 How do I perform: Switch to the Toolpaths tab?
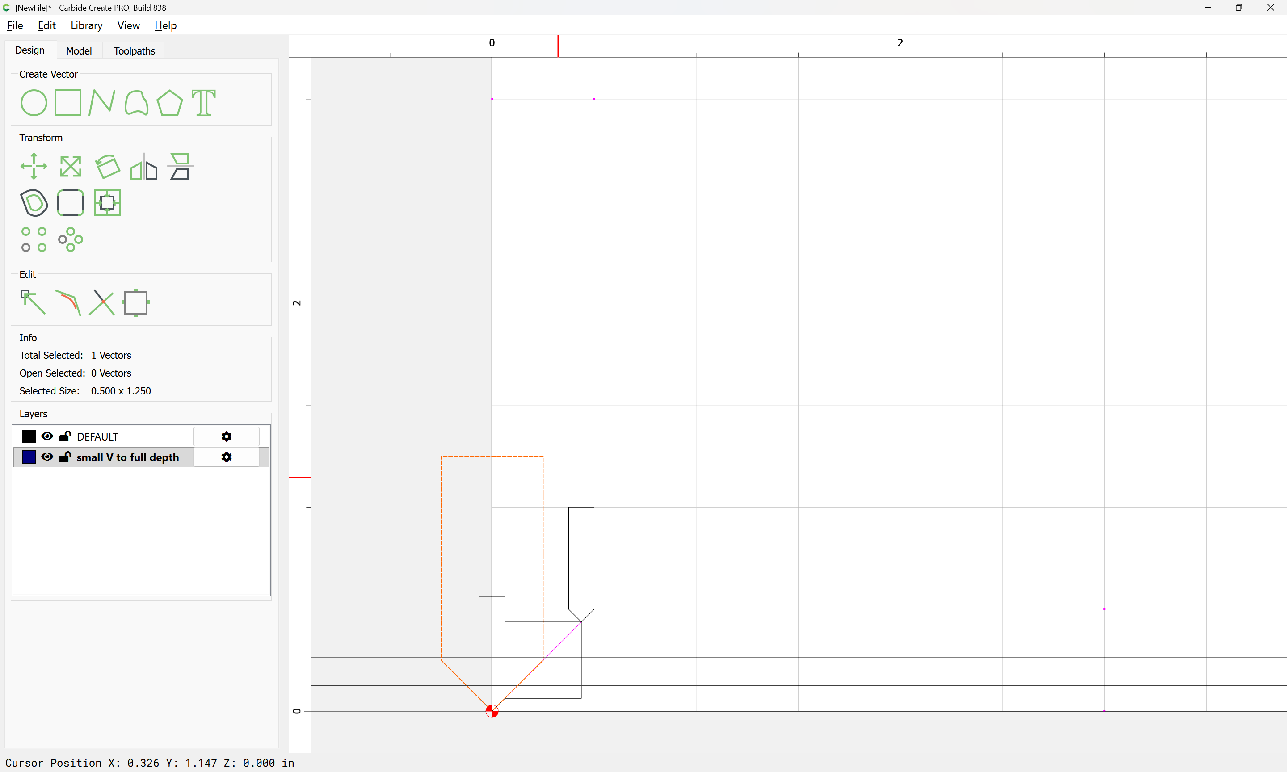[134, 51]
